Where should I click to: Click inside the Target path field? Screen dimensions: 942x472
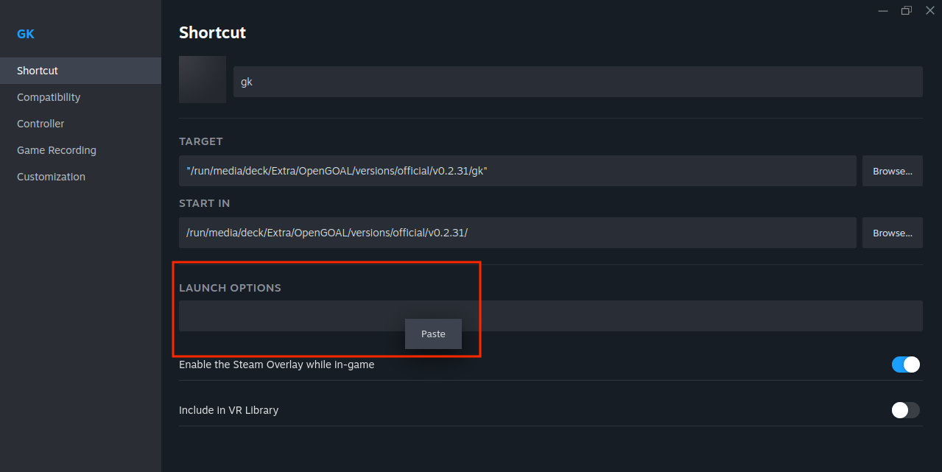[x=517, y=171]
